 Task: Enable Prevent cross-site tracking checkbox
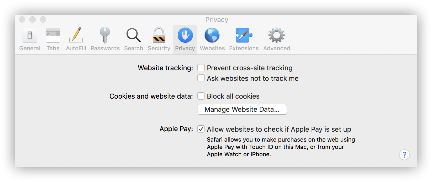point(201,68)
